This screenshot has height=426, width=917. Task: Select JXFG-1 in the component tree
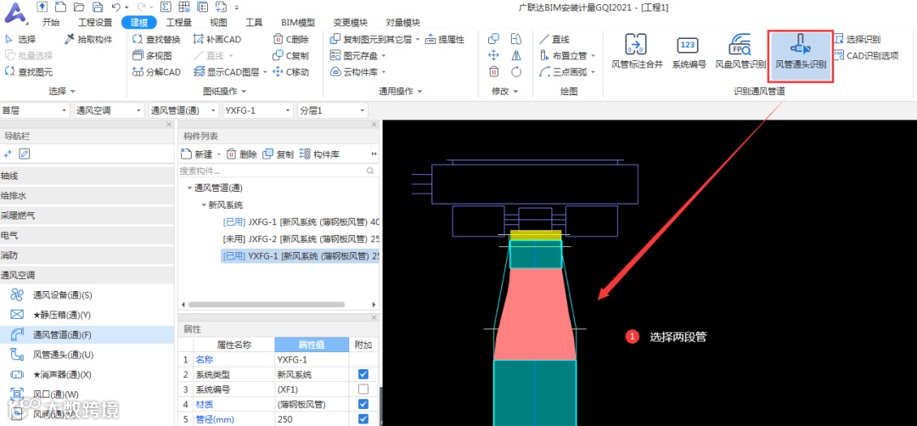[301, 221]
